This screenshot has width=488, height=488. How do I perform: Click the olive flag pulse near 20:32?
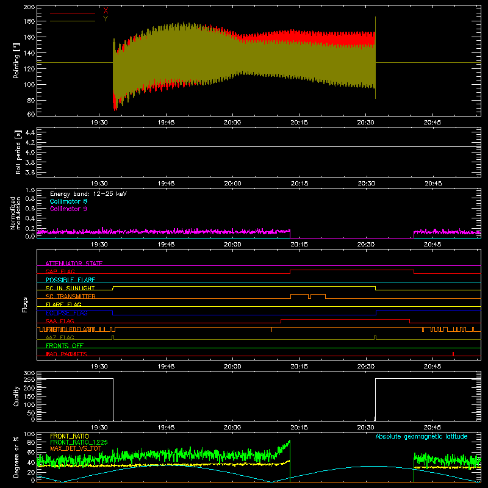[375, 338]
